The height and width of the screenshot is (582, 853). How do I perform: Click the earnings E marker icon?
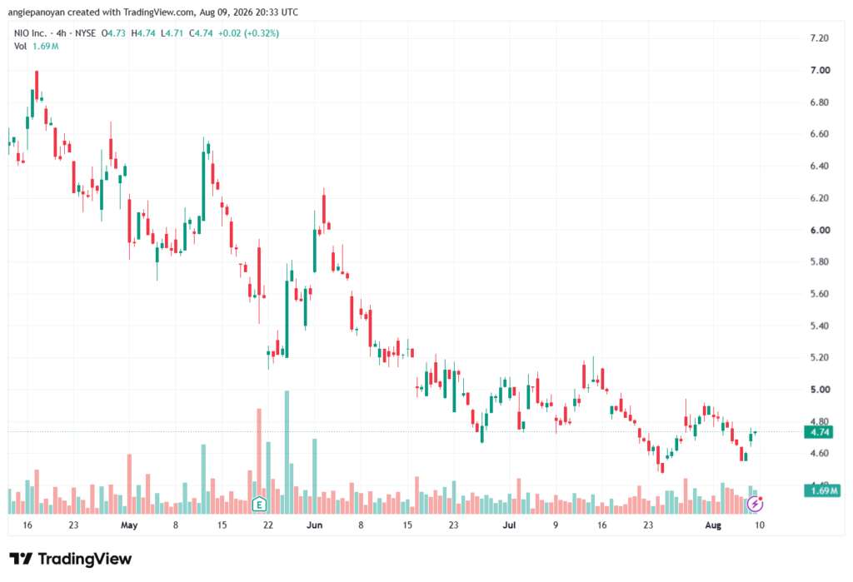coord(260,505)
